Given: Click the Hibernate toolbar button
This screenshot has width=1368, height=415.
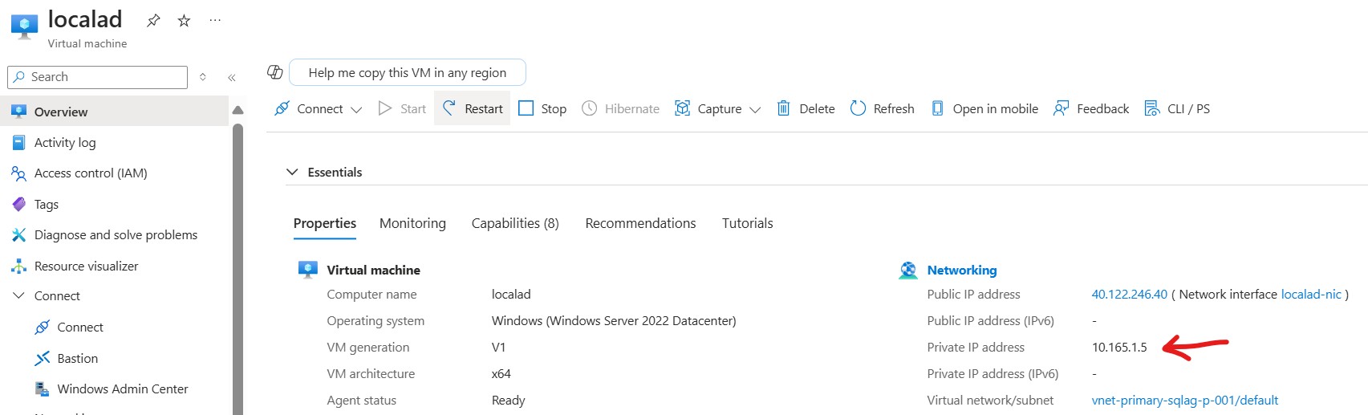Looking at the screenshot, I should pyautogui.click(x=620, y=108).
